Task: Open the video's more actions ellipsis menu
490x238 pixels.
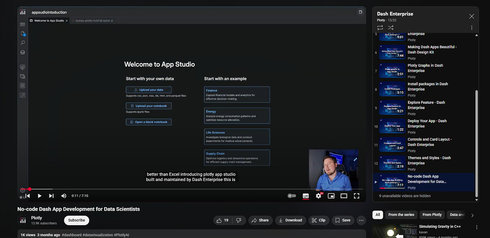Action: click(361, 220)
